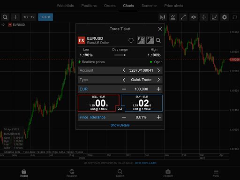Open the instrument search magnifier in chart toolbar
240x180 pixels.
click(5, 17)
